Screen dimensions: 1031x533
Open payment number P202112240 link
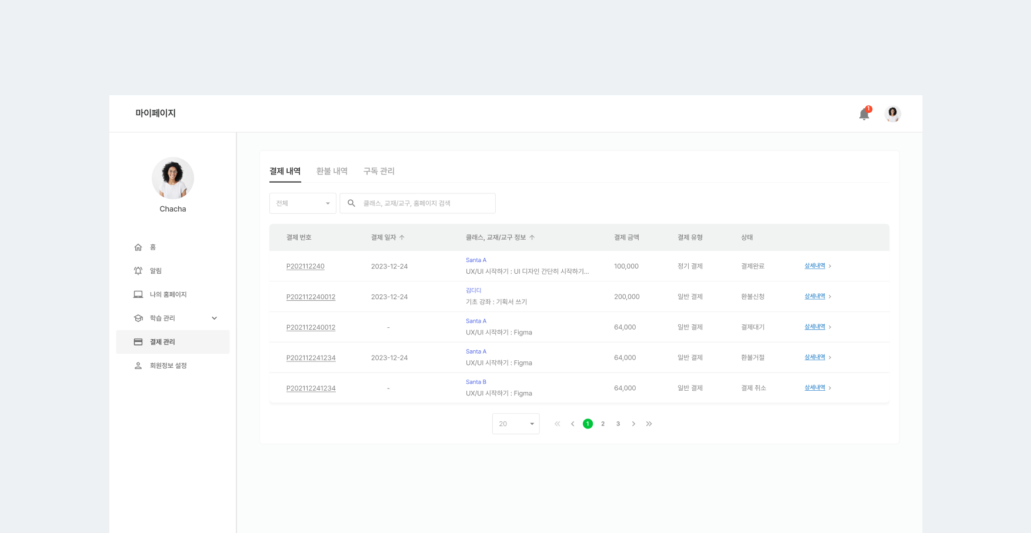pyautogui.click(x=305, y=266)
